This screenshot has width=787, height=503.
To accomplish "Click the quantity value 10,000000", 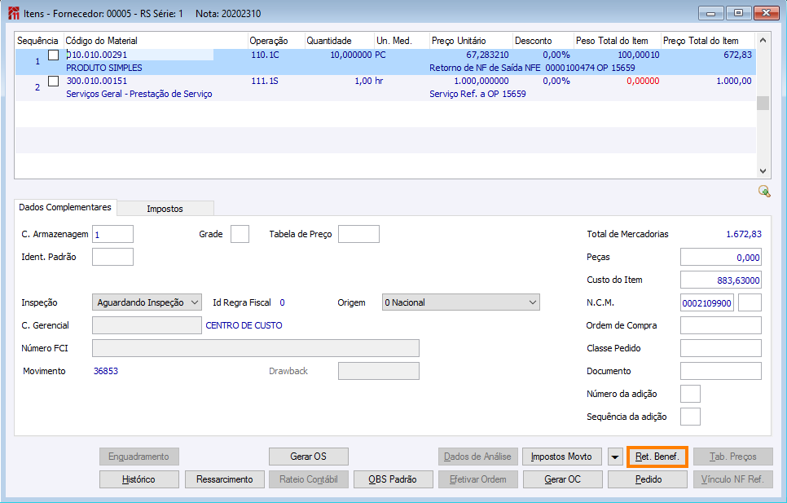I will [351, 55].
